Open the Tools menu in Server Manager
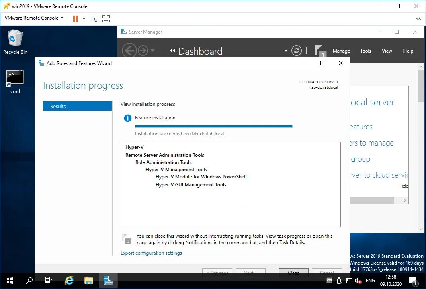Image resolution: width=426 pixels, height=289 pixels. (365, 51)
